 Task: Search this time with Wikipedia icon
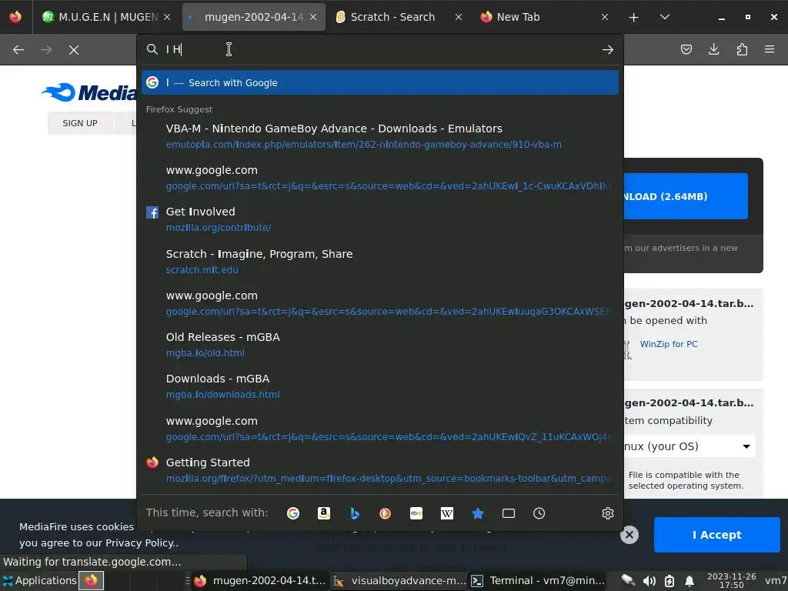click(x=447, y=513)
